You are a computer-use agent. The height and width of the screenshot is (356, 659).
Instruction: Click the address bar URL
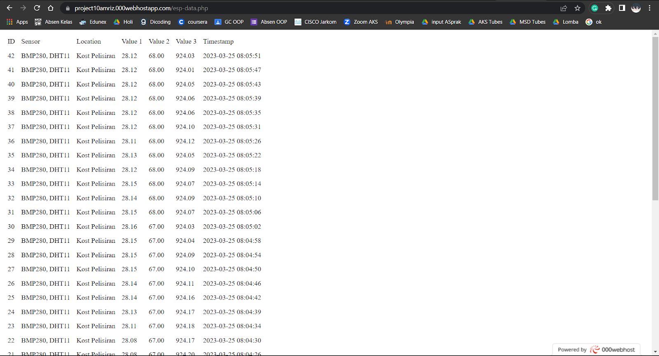(x=141, y=8)
